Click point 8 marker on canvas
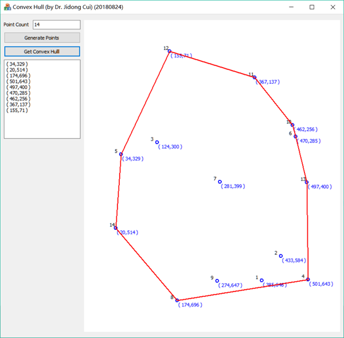344x338 pixels. point(177,300)
